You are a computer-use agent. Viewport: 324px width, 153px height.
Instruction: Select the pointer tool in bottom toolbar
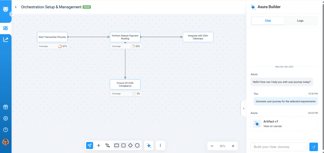pos(90,145)
